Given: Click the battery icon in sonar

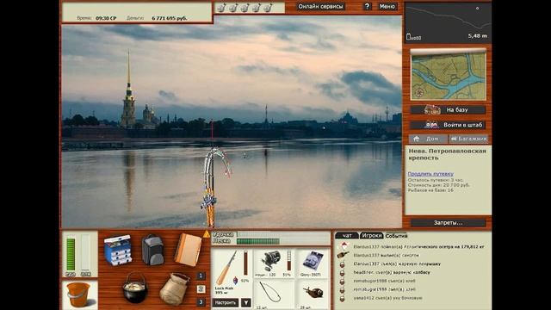Looking at the screenshot, I should 408,36.
